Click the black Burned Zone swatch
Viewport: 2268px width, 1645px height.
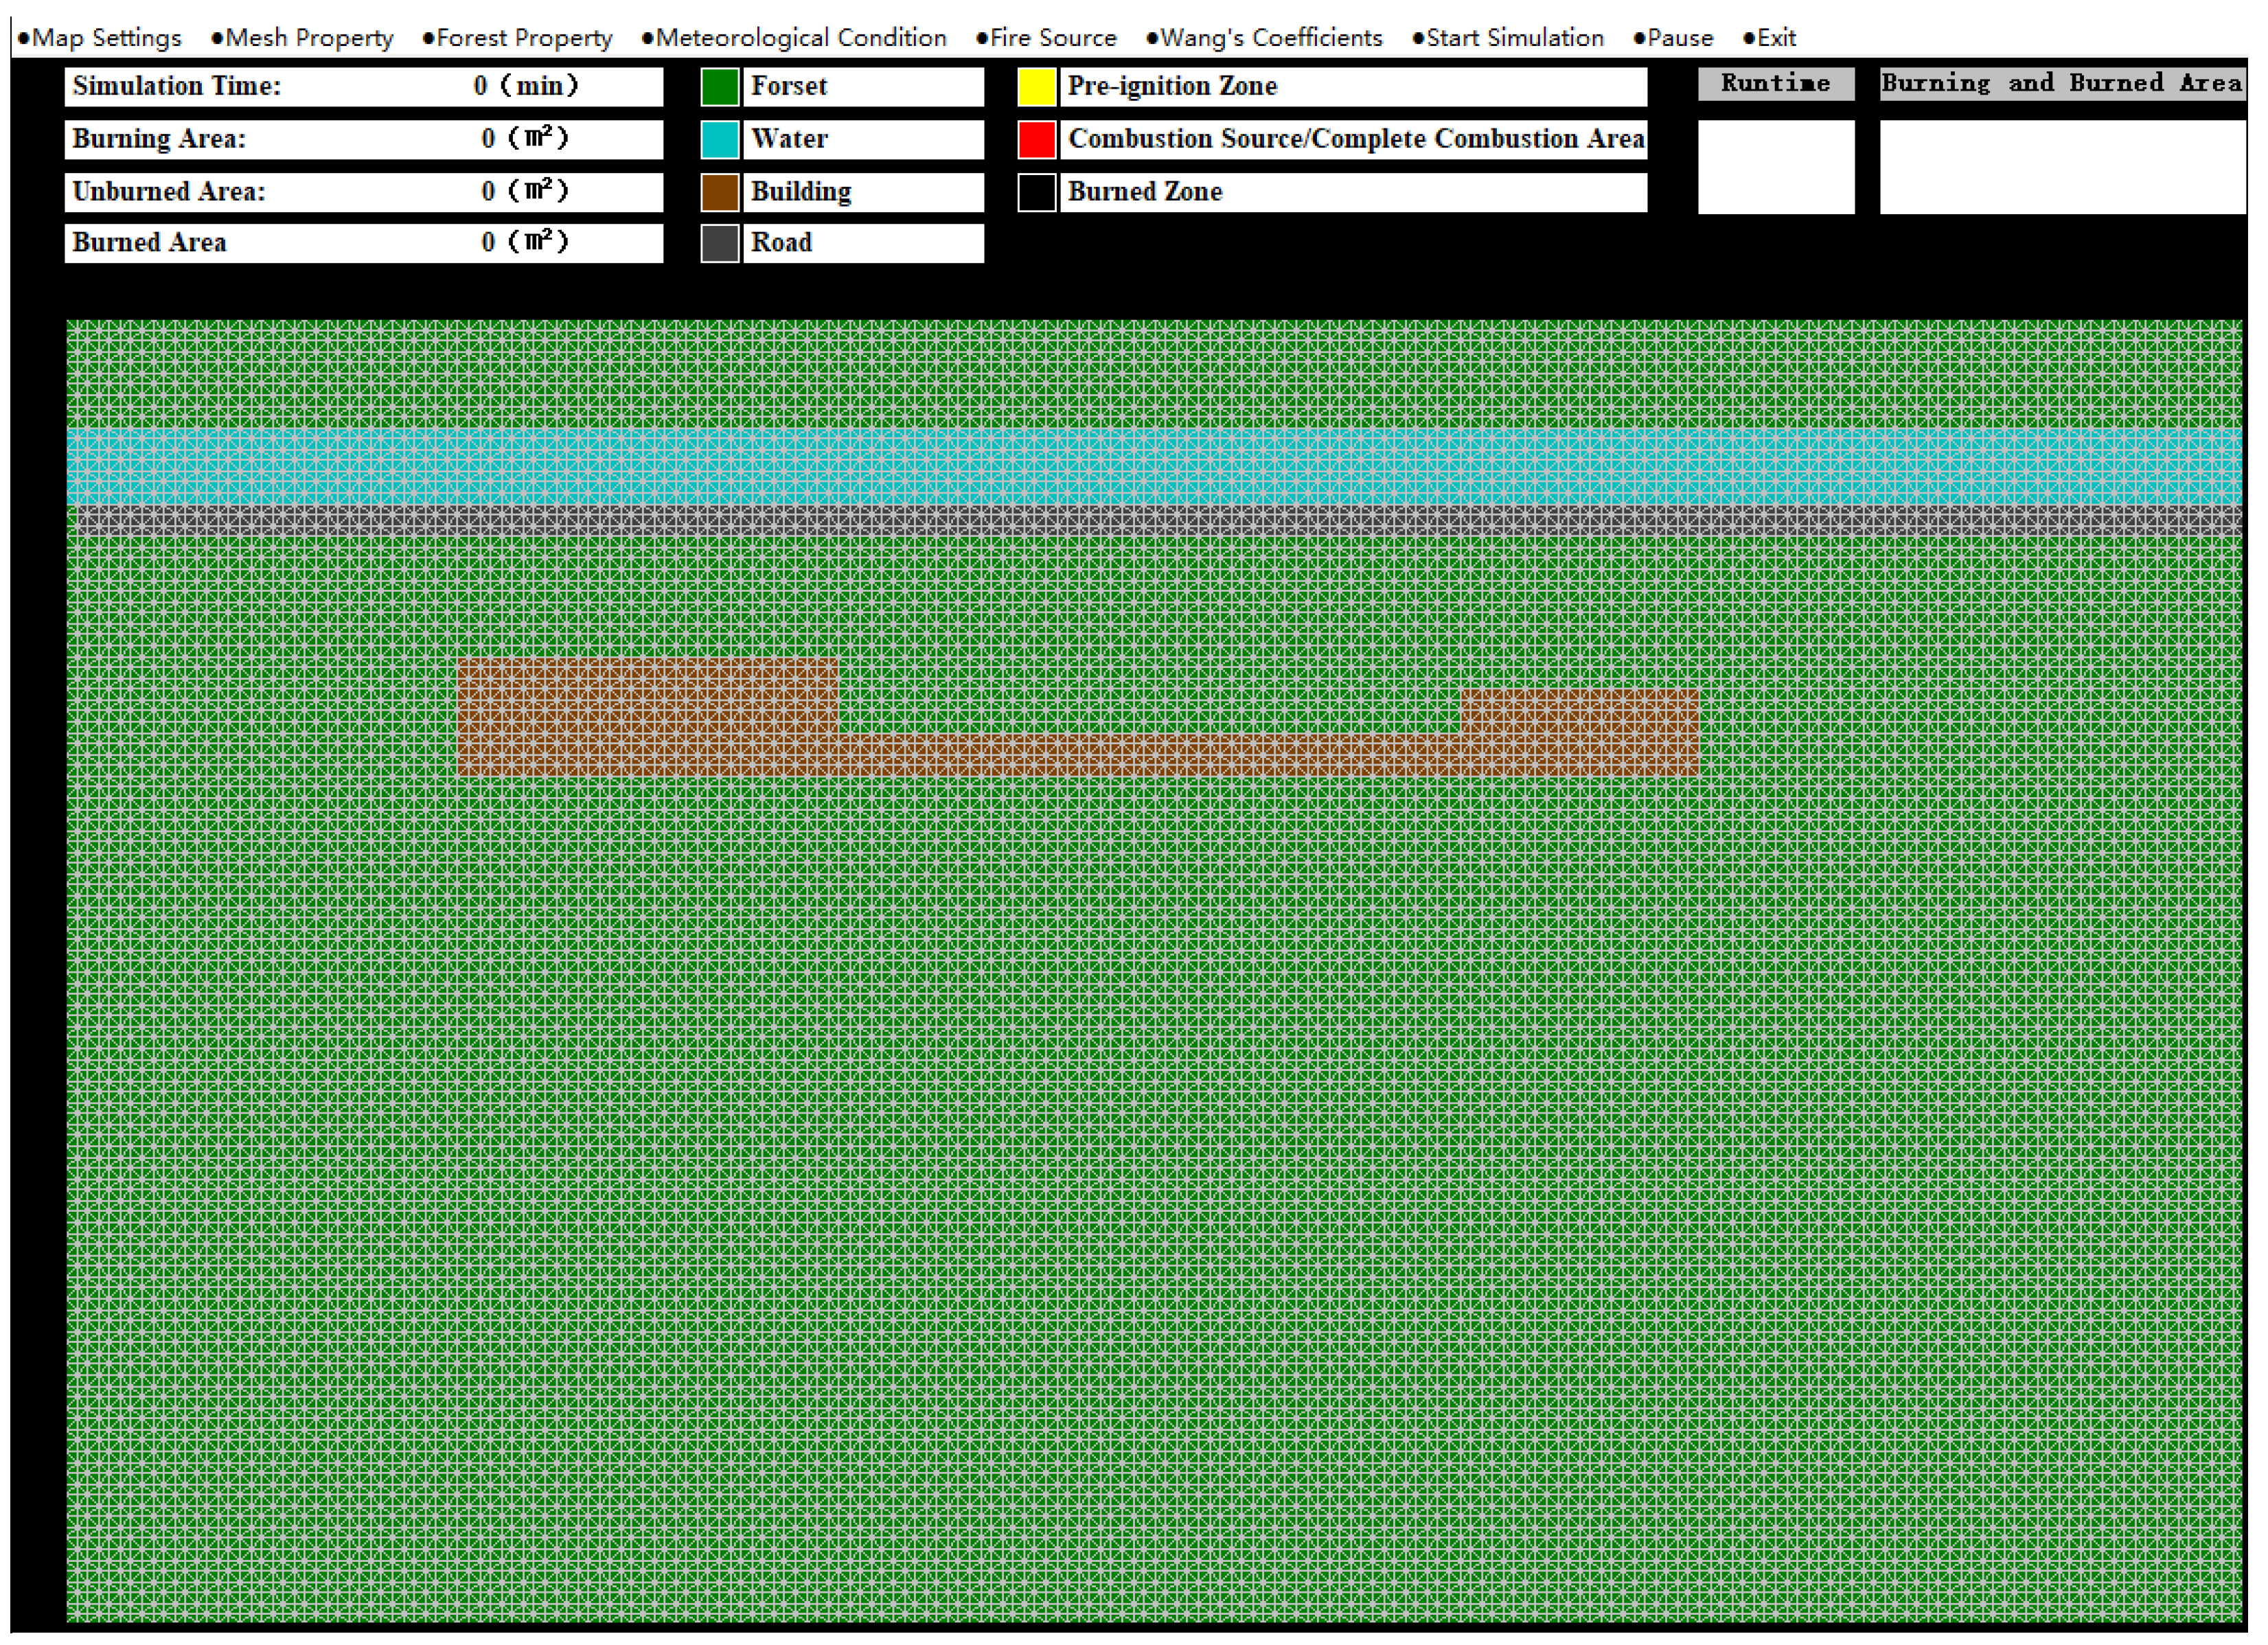(x=1036, y=192)
